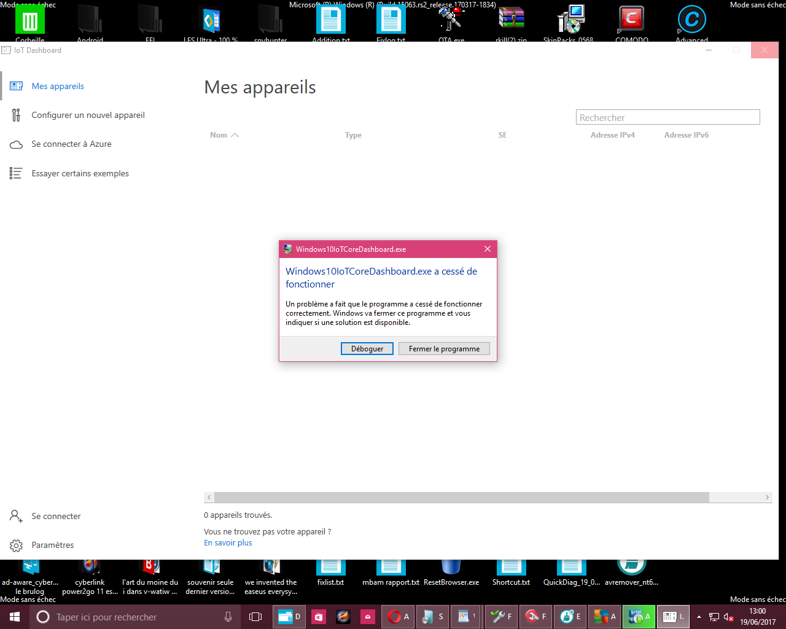The width and height of the screenshot is (786, 629).
Task: Click the muted volume tray icon
Action: click(729, 617)
